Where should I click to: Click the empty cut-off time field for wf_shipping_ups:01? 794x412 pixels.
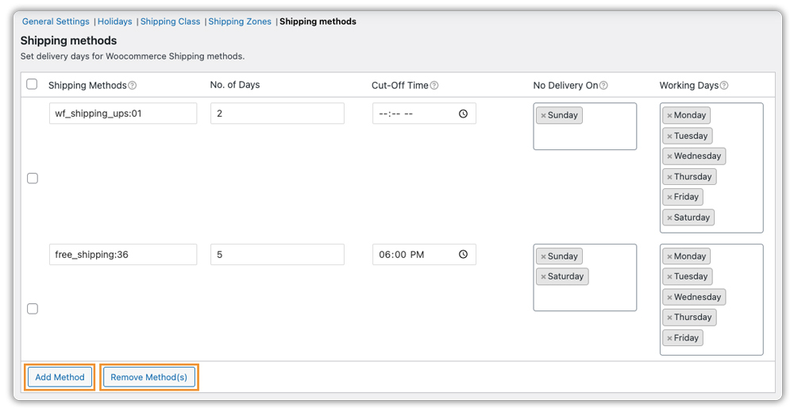point(424,114)
